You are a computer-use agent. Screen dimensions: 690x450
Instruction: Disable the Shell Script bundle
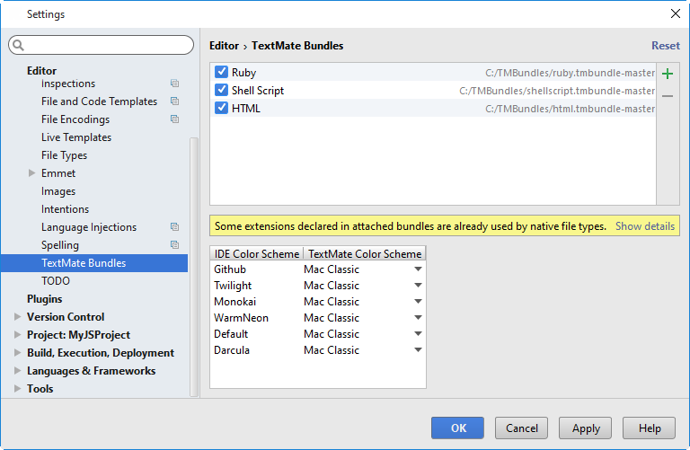click(222, 91)
